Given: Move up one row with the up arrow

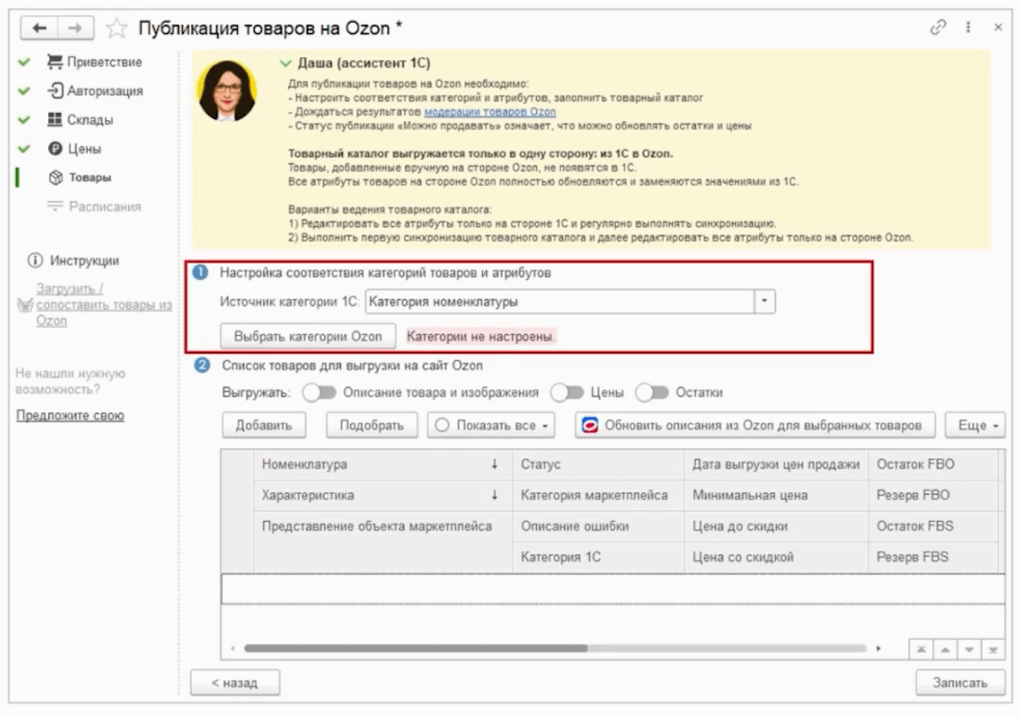Looking at the screenshot, I should (x=945, y=648).
